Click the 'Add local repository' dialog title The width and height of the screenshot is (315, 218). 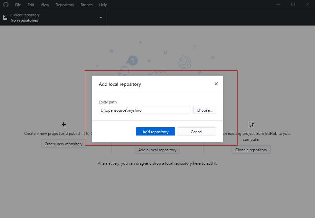(120, 84)
